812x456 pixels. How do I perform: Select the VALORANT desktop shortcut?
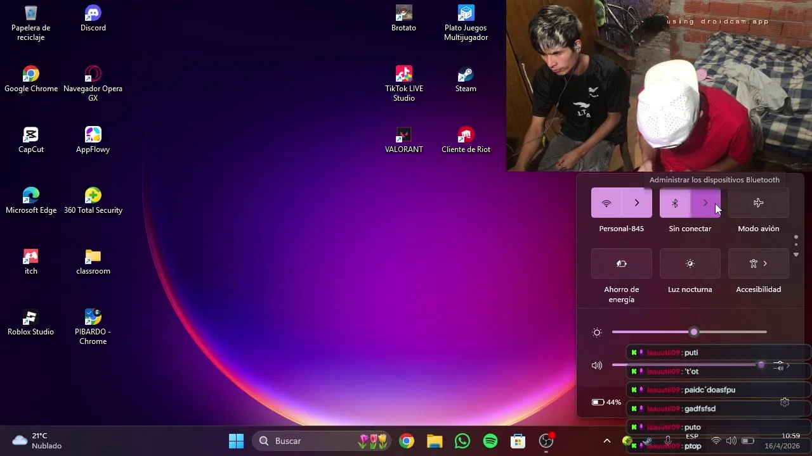pos(404,140)
